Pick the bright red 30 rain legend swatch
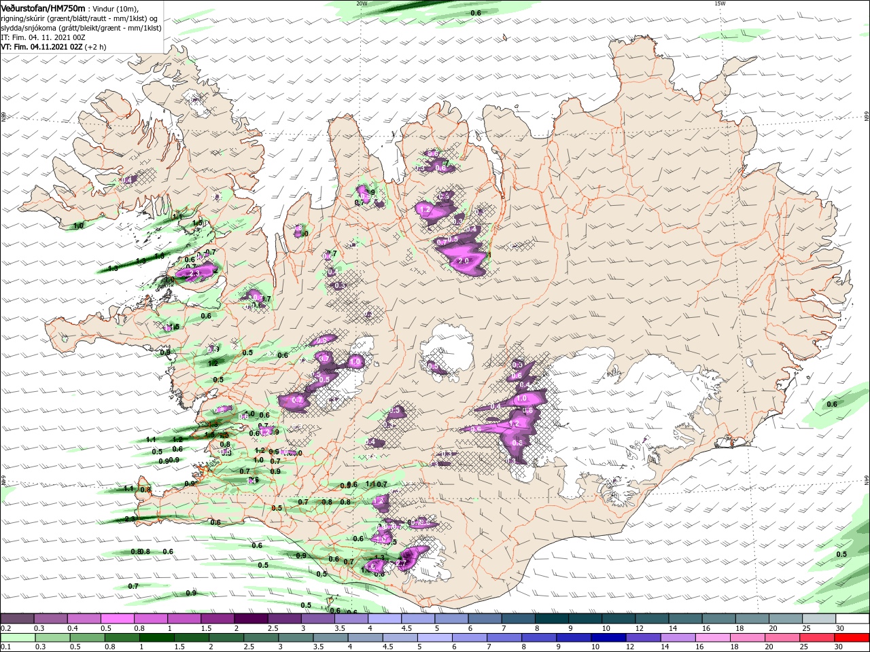The width and height of the screenshot is (870, 652). click(852, 638)
